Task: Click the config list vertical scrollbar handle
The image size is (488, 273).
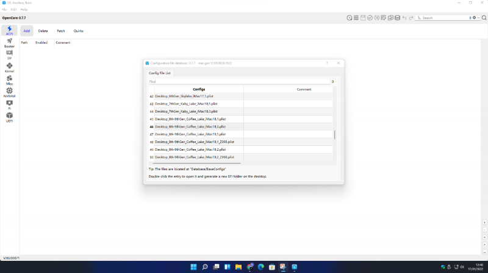Action: click(334, 134)
